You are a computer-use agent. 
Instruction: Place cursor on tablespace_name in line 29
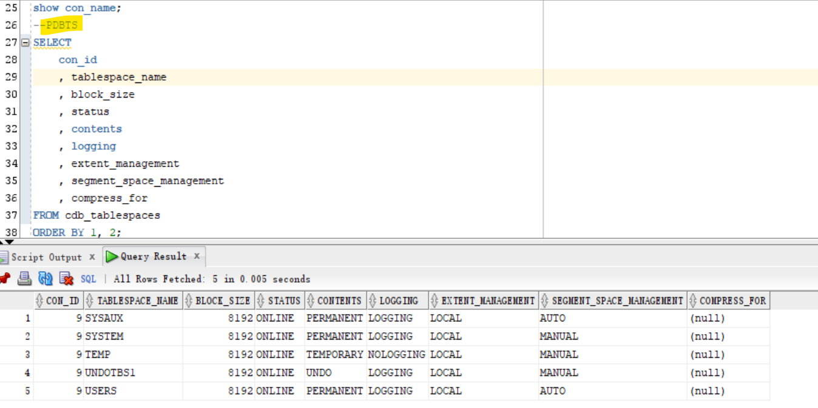(119, 77)
